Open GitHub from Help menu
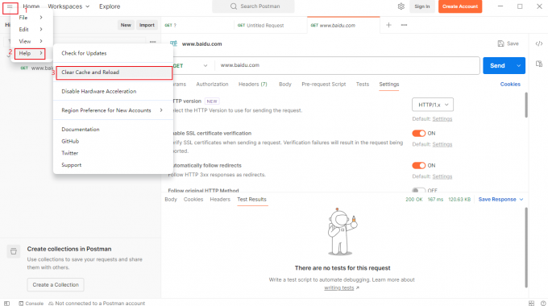This screenshot has width=548, height=306. pyautogui.click(x=70, y=141)
